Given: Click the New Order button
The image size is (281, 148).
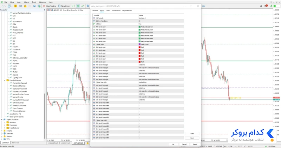Looking at the screenshot, I should tap(64, 6).
